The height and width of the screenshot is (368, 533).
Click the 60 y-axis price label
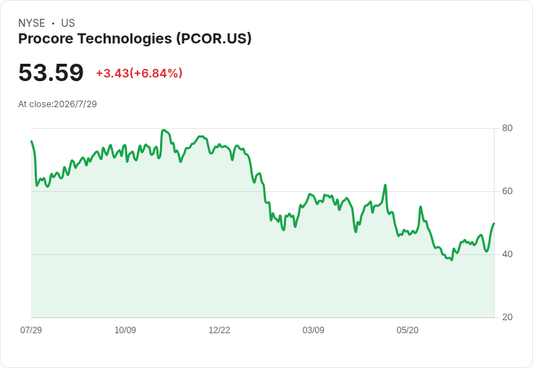point(507,191)
